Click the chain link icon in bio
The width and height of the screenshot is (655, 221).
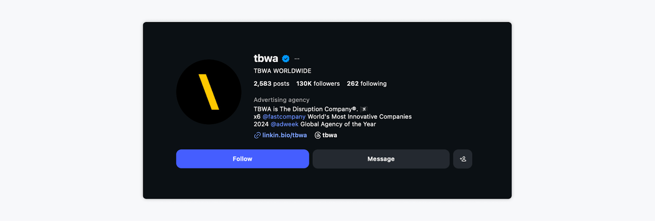click(257, 135)
